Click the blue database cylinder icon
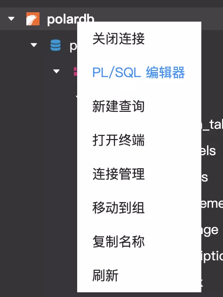Image resolution: width=223 pixels, height=297 pixels. coord(56,45)
